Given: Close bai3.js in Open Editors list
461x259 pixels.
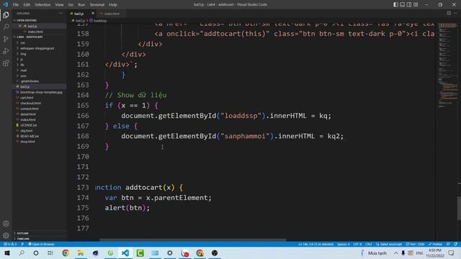Looking at the screenshot, I should click(x=20, y=26).
